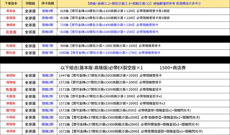
Task: Select the 菁英版 version cell
Action: [11, 11]
